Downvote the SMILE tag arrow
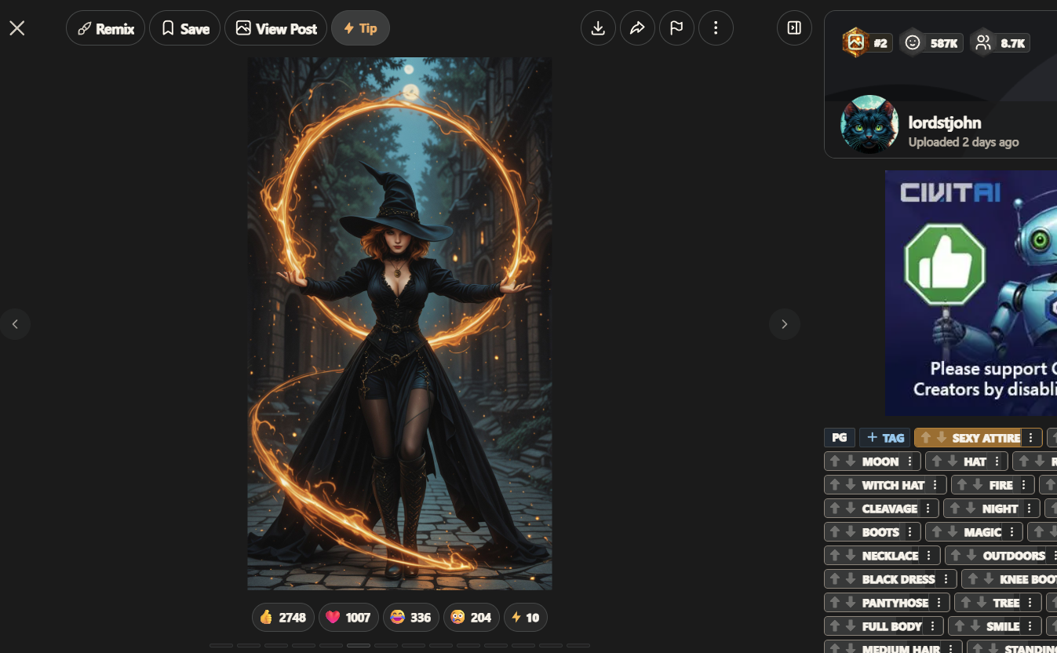This screenshot has height=653, width=1057. (x=975, y=626)
